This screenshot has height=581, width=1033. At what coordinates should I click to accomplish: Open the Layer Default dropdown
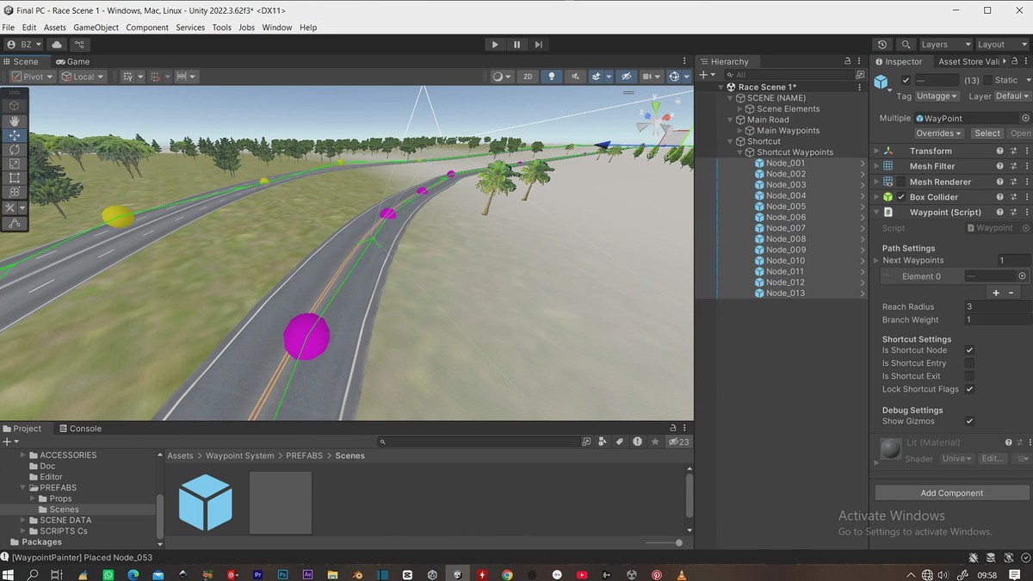[1012, 96]
